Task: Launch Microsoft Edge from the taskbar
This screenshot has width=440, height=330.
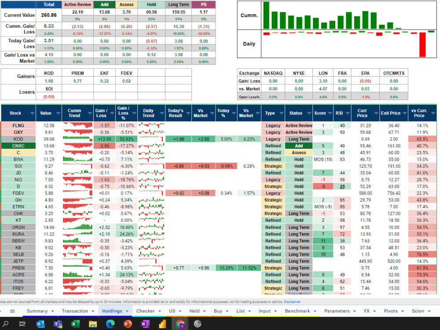Action: point(110,325)
